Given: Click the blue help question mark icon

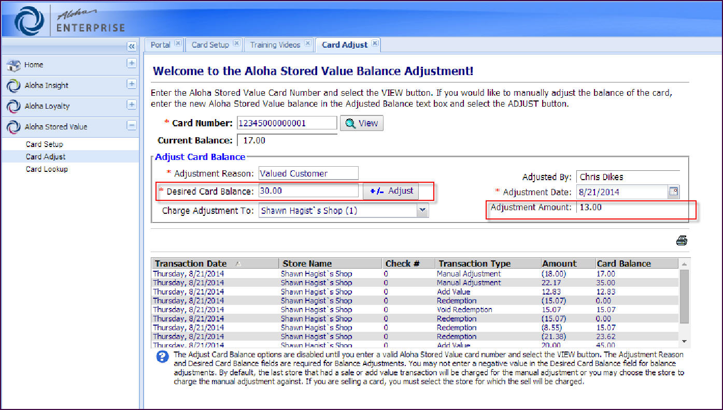Looking at the screenshot, I should [163, 357].
